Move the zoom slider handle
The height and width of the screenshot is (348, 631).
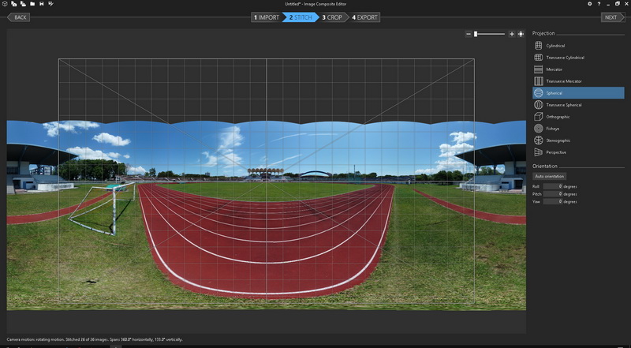click(476, 34)
